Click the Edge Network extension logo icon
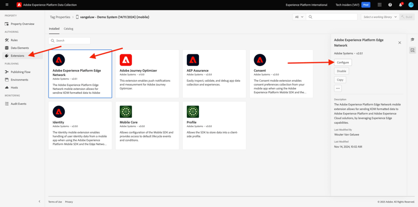418x207 pixels. [x=59, y=60]
